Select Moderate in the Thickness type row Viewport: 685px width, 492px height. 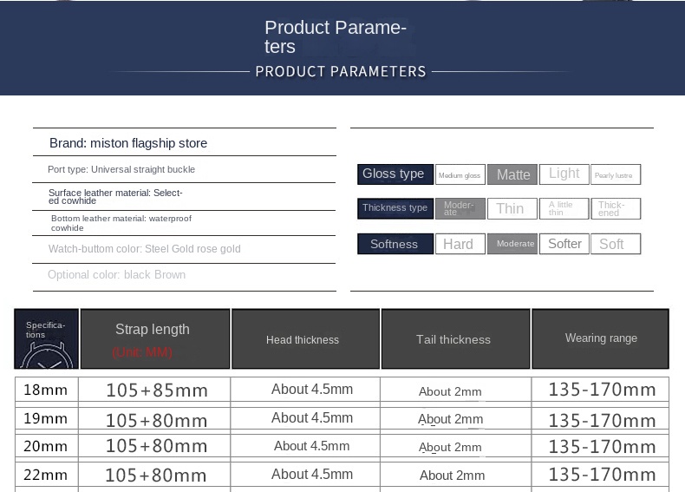pyautogui.click(x=460, y=208)
